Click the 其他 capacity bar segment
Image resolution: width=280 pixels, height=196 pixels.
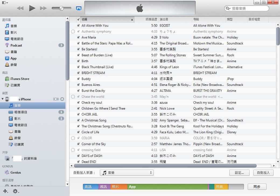point(221,187)
